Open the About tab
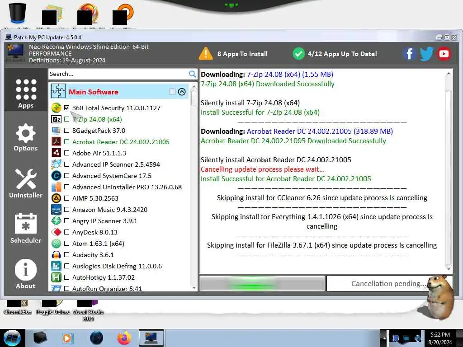The height and width of the screenshot is (347, 463). coord(26,274)
